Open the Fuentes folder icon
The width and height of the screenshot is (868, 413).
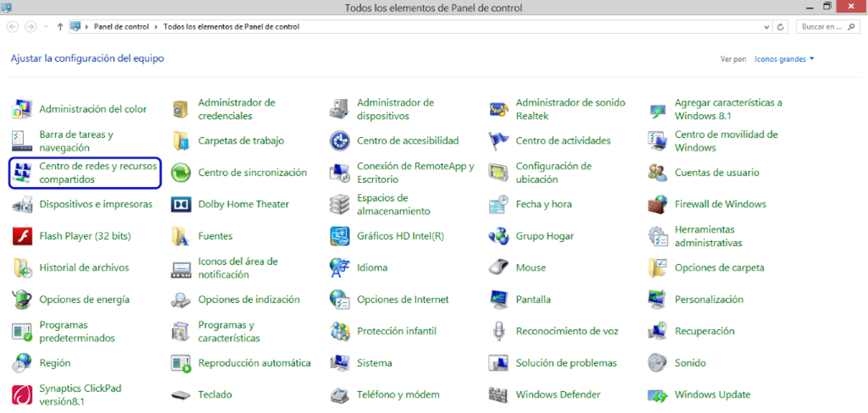[x=180, y=236]
